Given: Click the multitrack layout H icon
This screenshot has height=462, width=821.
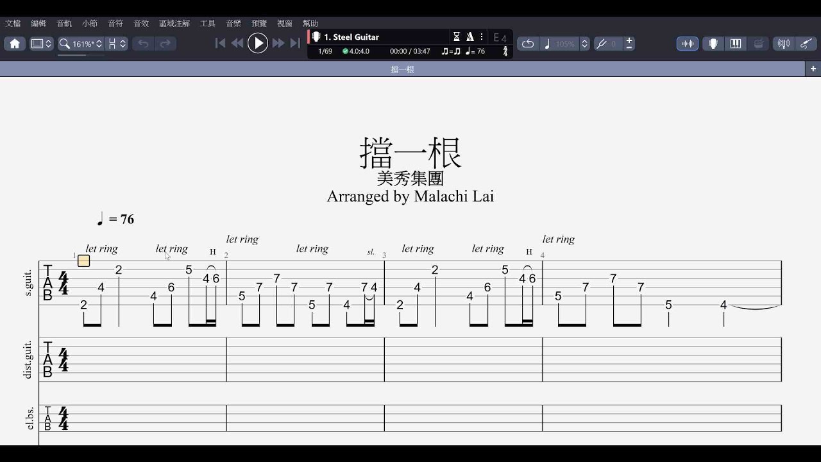Looking at the screenshot, I should (x=112, y=44).
